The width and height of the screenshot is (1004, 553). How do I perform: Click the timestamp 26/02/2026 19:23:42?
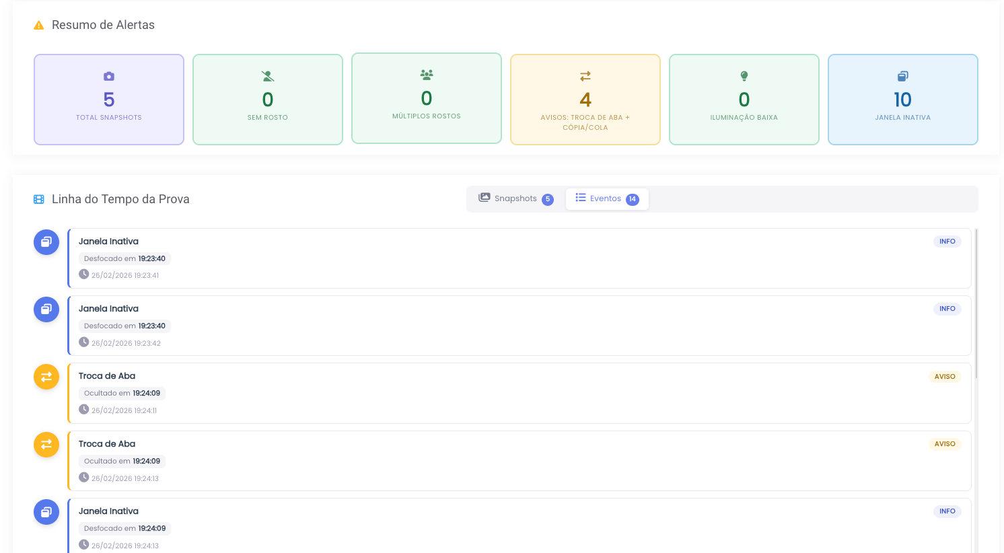(x=126, y=343)
